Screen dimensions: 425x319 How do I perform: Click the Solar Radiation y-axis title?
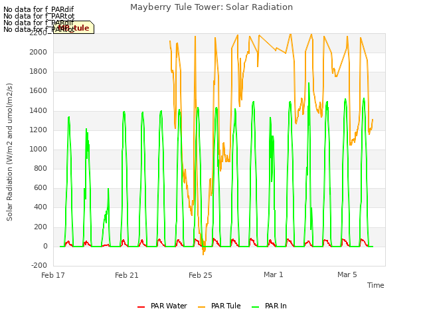[x=9, y=152]
